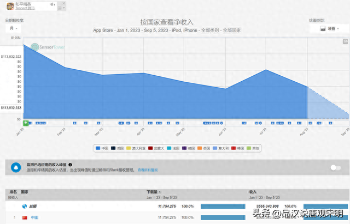Click the downloads bar in the 中国 row
This screenshot has width=350, height=224.
point(223,217)
